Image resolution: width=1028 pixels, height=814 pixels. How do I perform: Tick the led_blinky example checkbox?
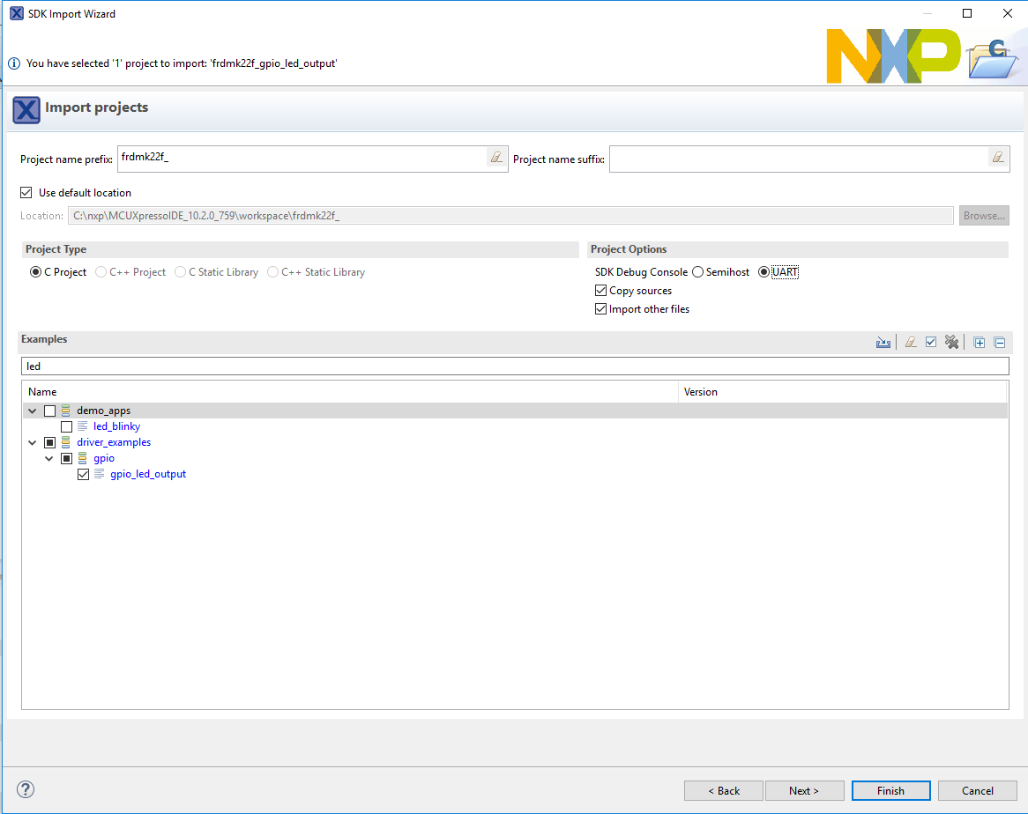pyautogui.click(x=67, y=426)
